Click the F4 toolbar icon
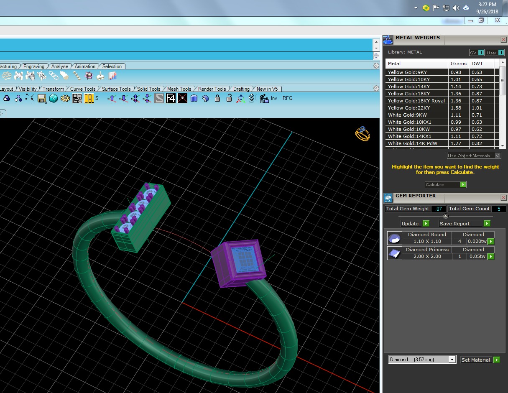Screen dimensions: 508x393 (x=171, y=98)
